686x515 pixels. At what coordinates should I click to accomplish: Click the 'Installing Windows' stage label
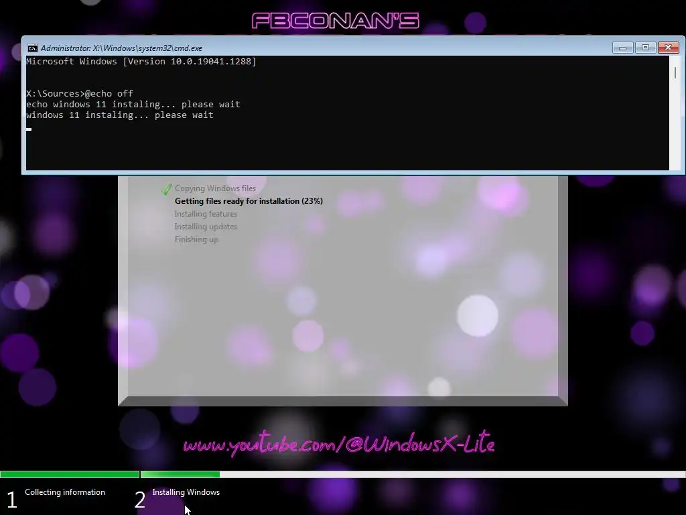coord(186,492)
